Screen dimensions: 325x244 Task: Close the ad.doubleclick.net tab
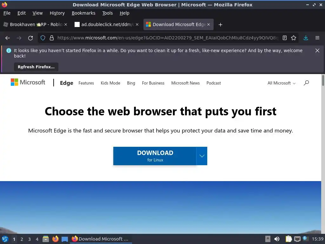click(137, 24)
